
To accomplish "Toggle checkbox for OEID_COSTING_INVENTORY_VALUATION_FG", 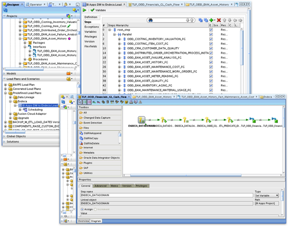I will click(x=211, y=39).
